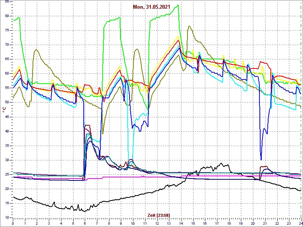Image resolution: width=303 pixels, height=227 pixels.
Task: Click hour 1 on the time axis
Action: point(25,223)
